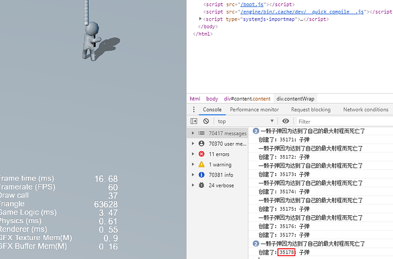393x259 pixels.
Task: Switch to the Console drawer tab
Action: (x=212, y=110)
